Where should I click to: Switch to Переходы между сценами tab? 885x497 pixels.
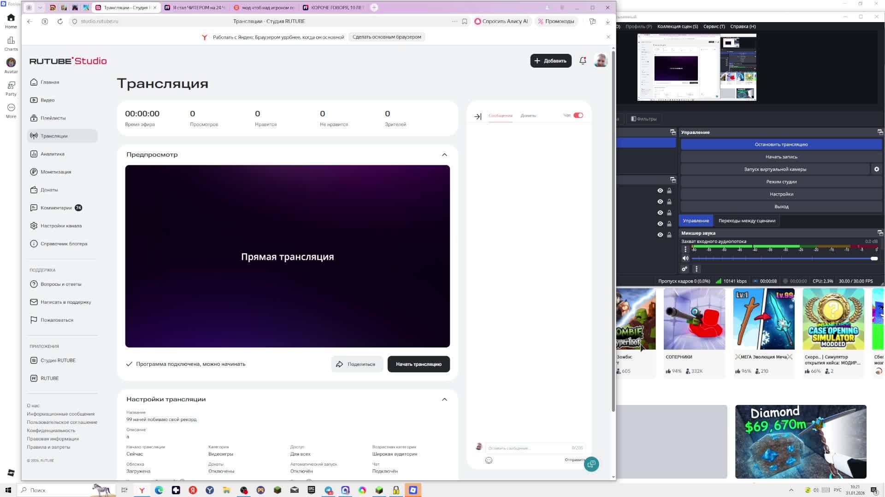pyautogui.click(x=747, y=221)
